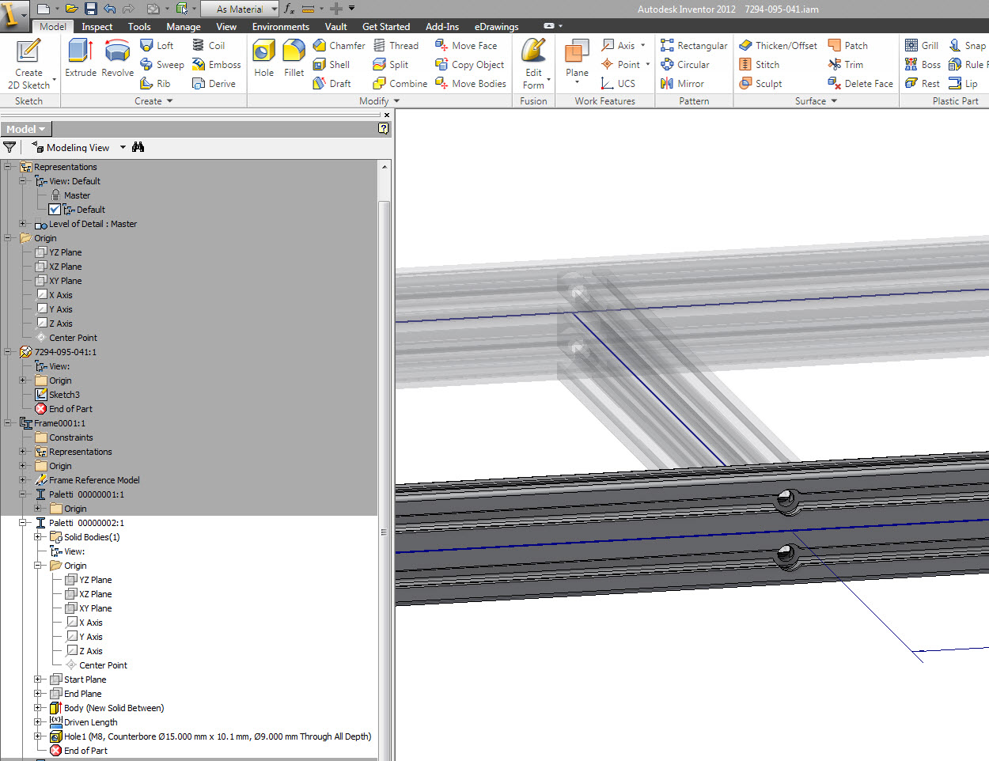Select the Revolve tool
The width and height of the screenshot is (989, 761).
click(117, 58)
